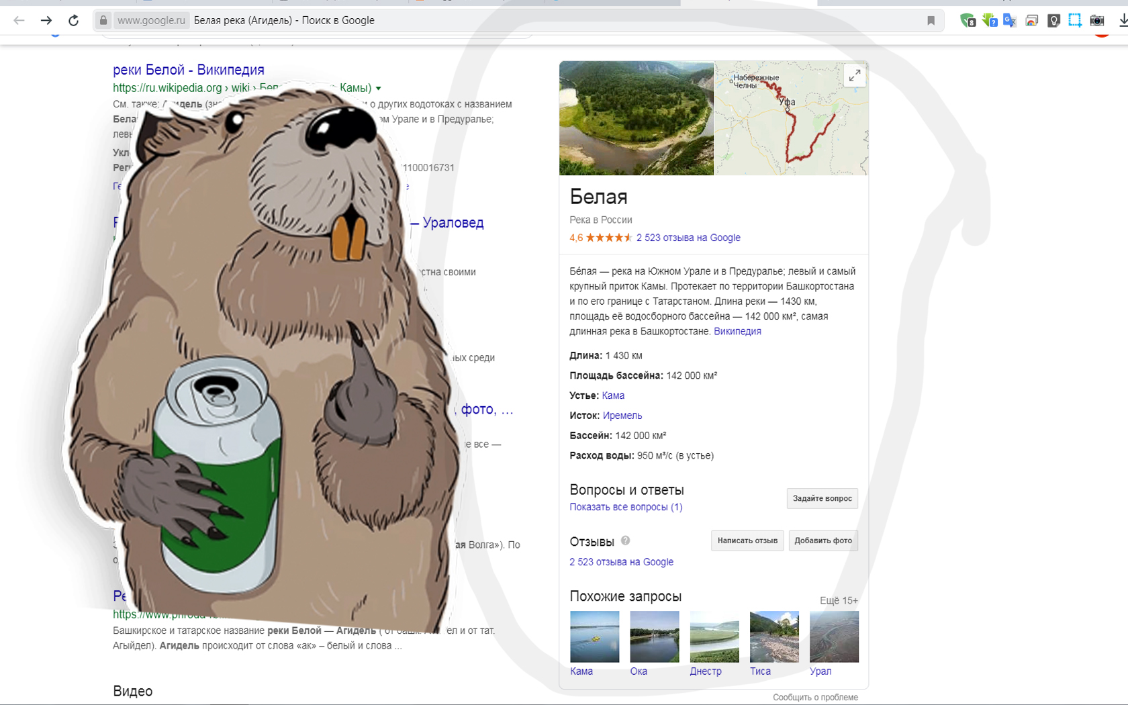Open the Ufa route map thumbnail

tap(792, 118)
